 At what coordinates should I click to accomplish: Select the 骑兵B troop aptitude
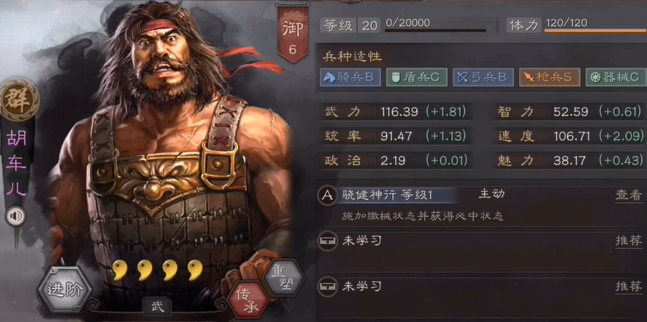coord(350,78)
